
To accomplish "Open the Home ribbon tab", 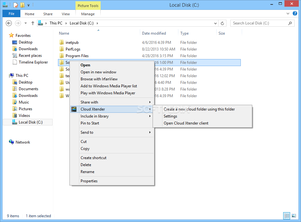I will pos(30,14).
